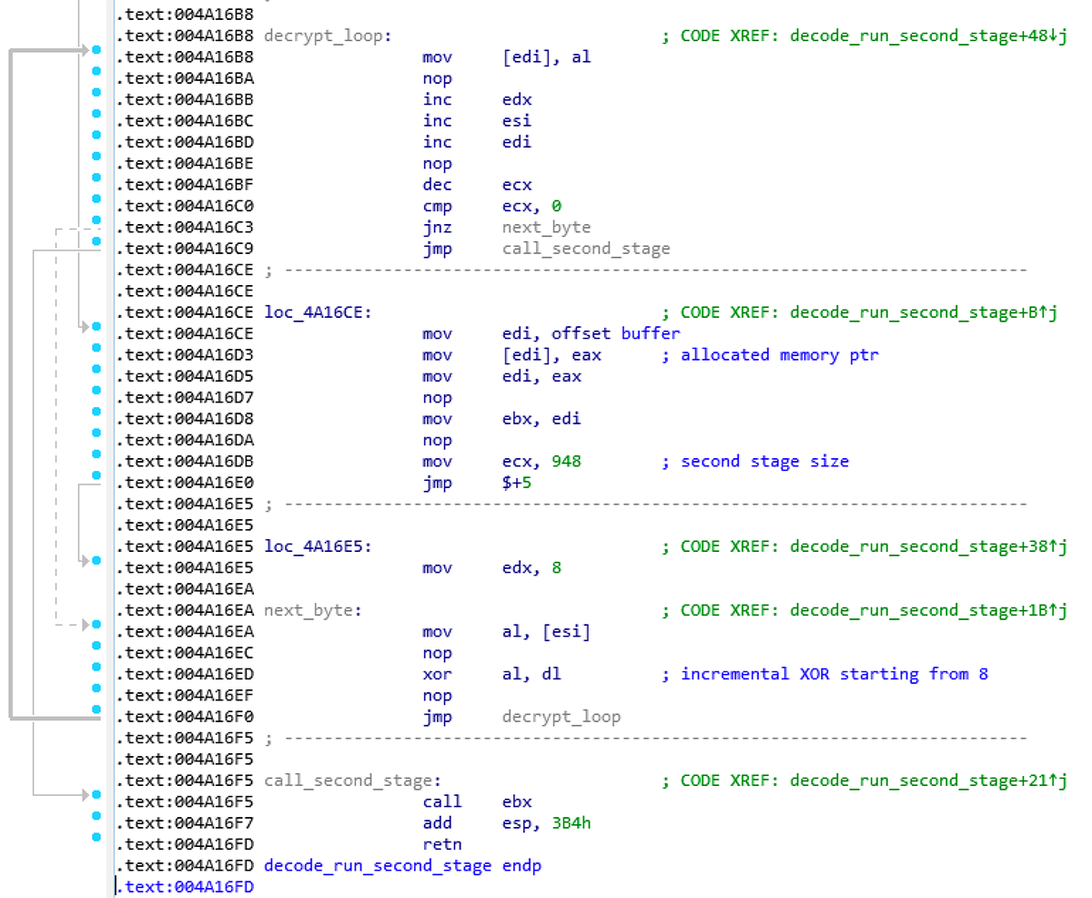
Task: Click the 'call_second_stage:' label definition
Action: pos(352,781)
